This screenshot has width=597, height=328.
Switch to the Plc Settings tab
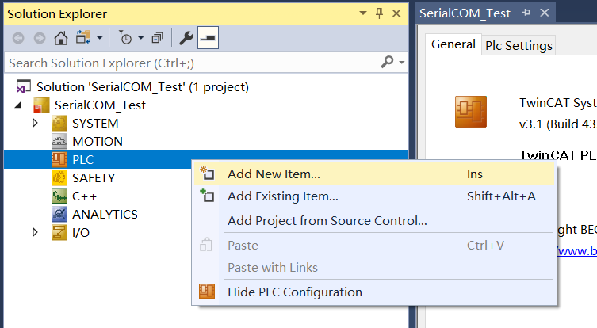tap(519, 45)
